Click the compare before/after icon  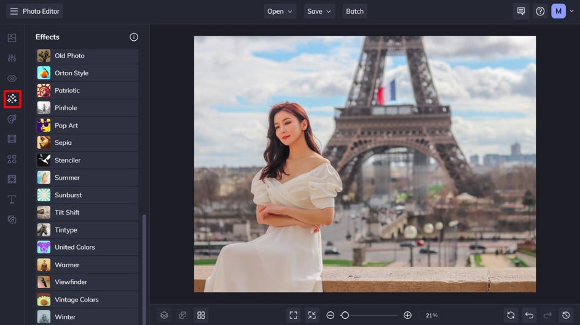point(182,315)
